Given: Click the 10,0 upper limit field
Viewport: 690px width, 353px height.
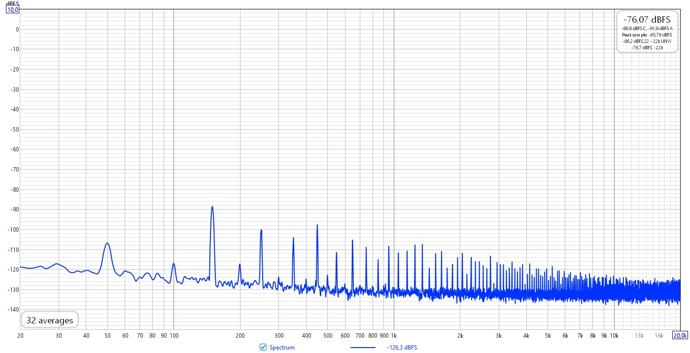Looking at the screenshot, I should (x=12, y=9).
